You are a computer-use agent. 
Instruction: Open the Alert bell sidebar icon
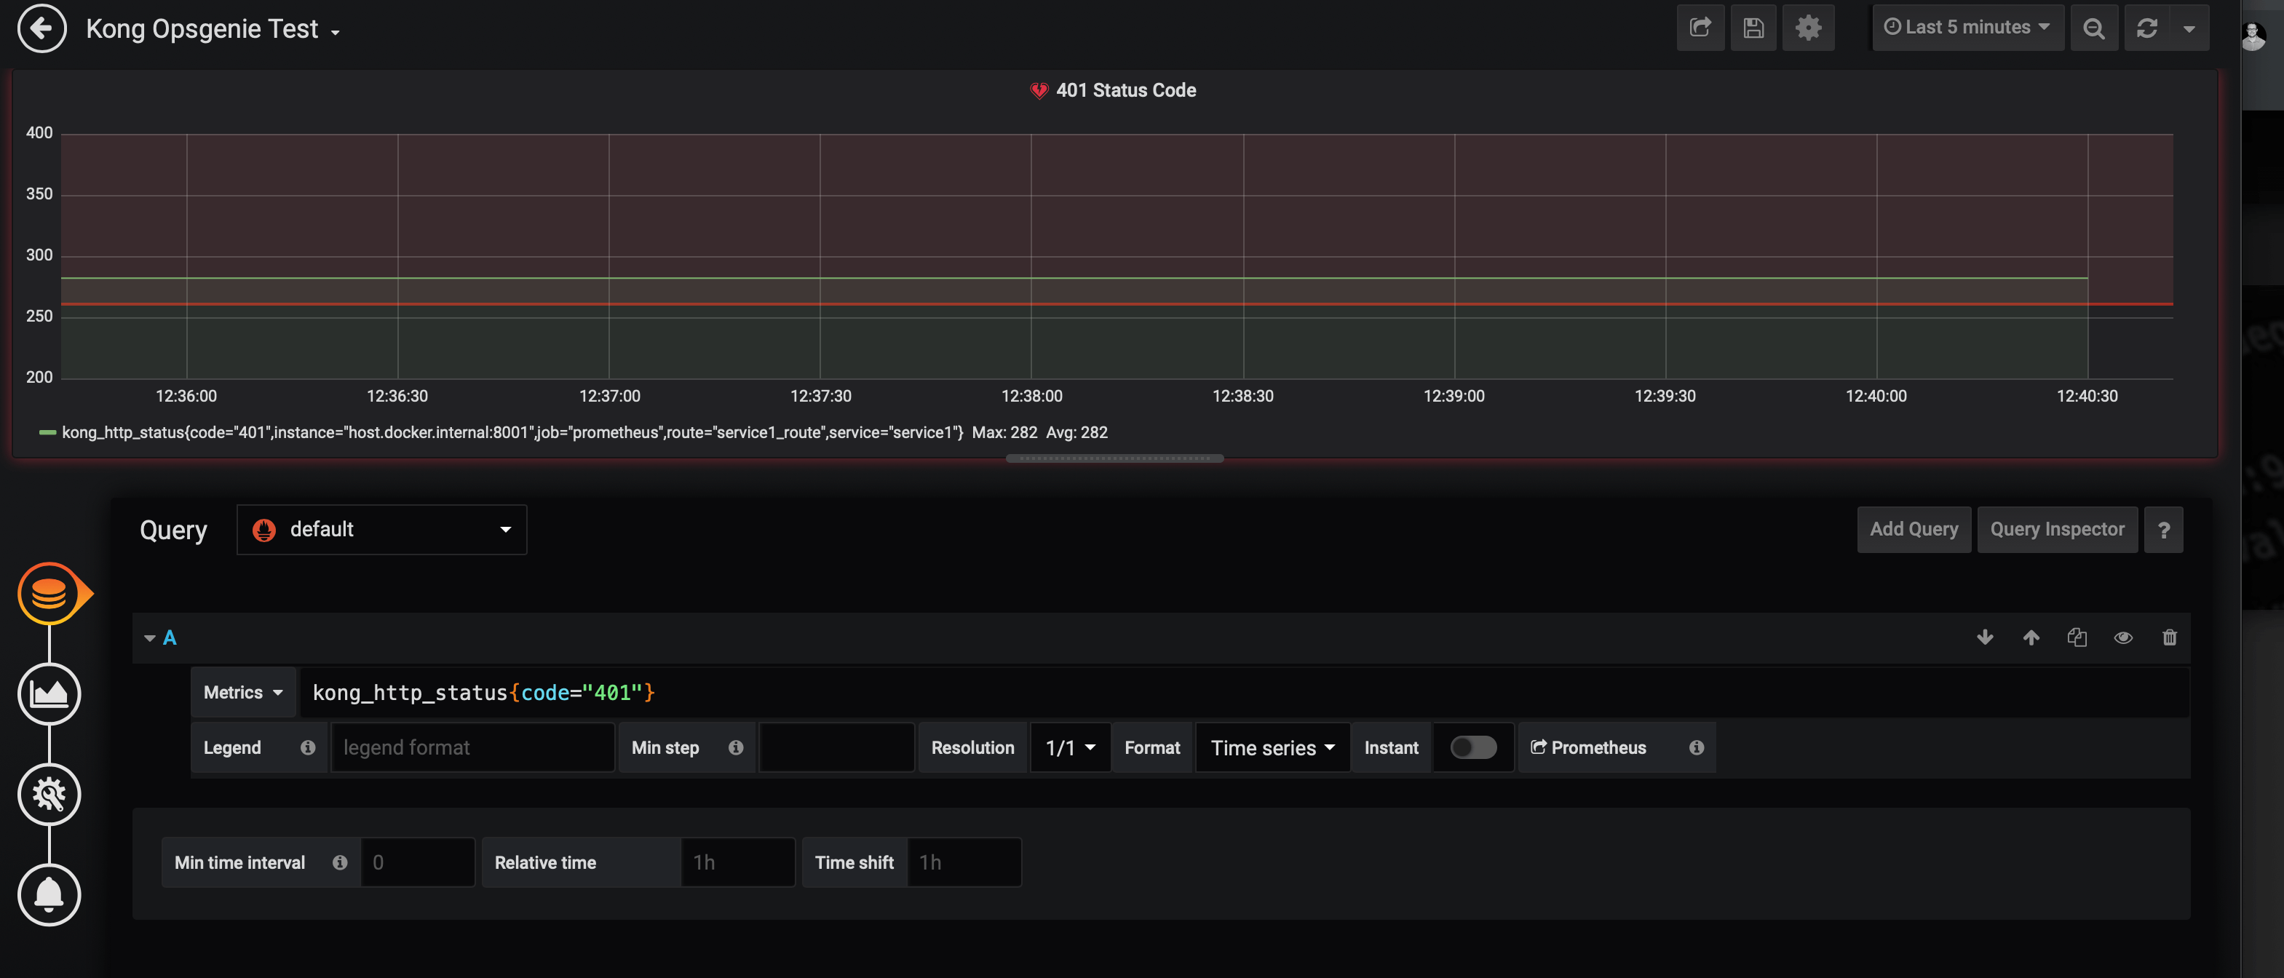click(49, 894)
